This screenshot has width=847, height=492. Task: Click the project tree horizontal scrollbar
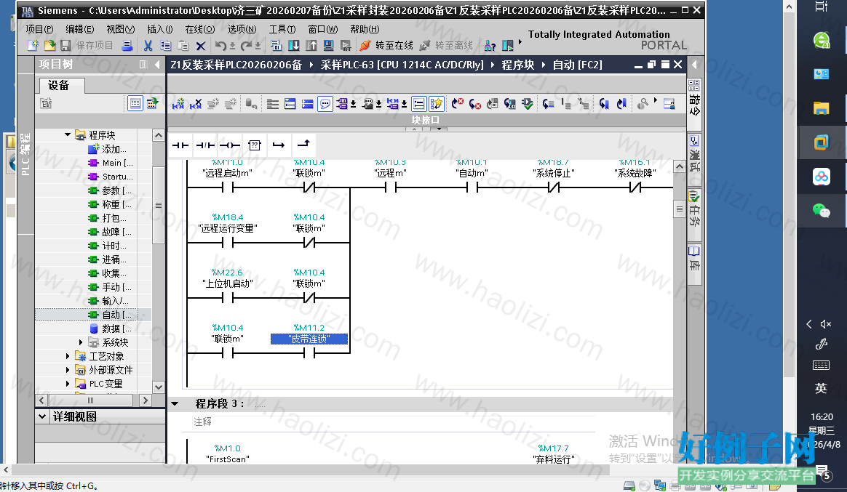(91, 400)
